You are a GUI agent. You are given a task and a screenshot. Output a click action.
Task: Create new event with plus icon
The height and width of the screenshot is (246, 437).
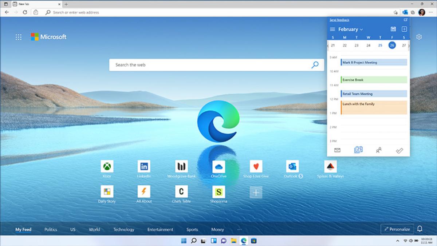[x=404, y=29]
